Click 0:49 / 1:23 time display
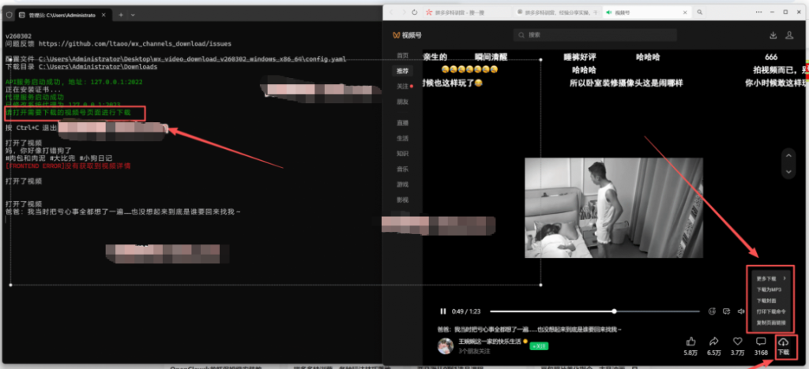 466,311
